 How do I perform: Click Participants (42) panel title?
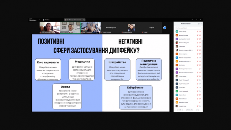click(186, 24)
